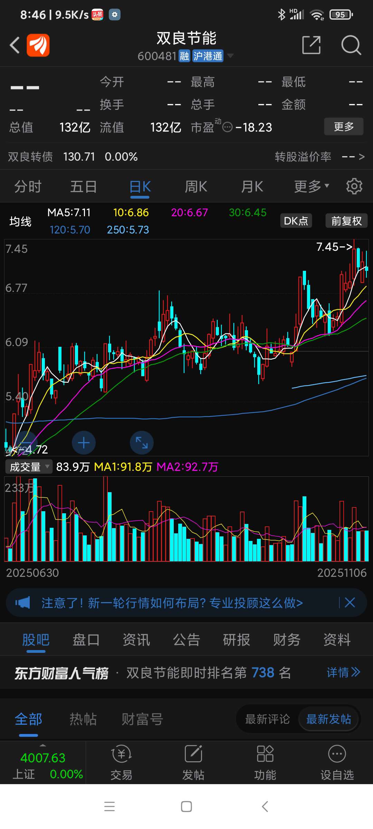
Task: Tap the 东方财富人气榜 title
Action: click(61, 673)
